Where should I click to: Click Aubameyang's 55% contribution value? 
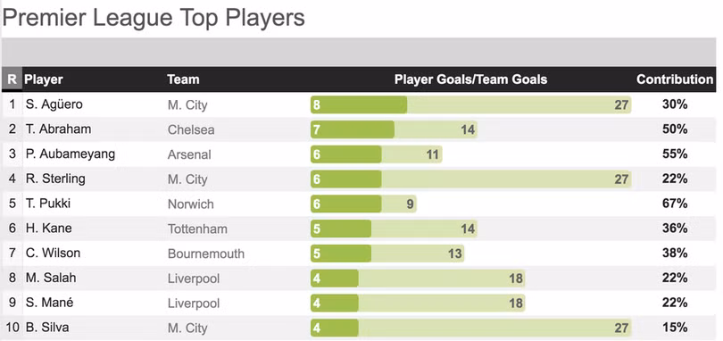click(x=675, y=154)
